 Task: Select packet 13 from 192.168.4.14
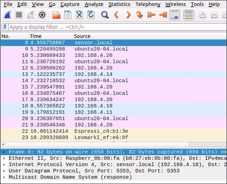[x=113, y=74]
